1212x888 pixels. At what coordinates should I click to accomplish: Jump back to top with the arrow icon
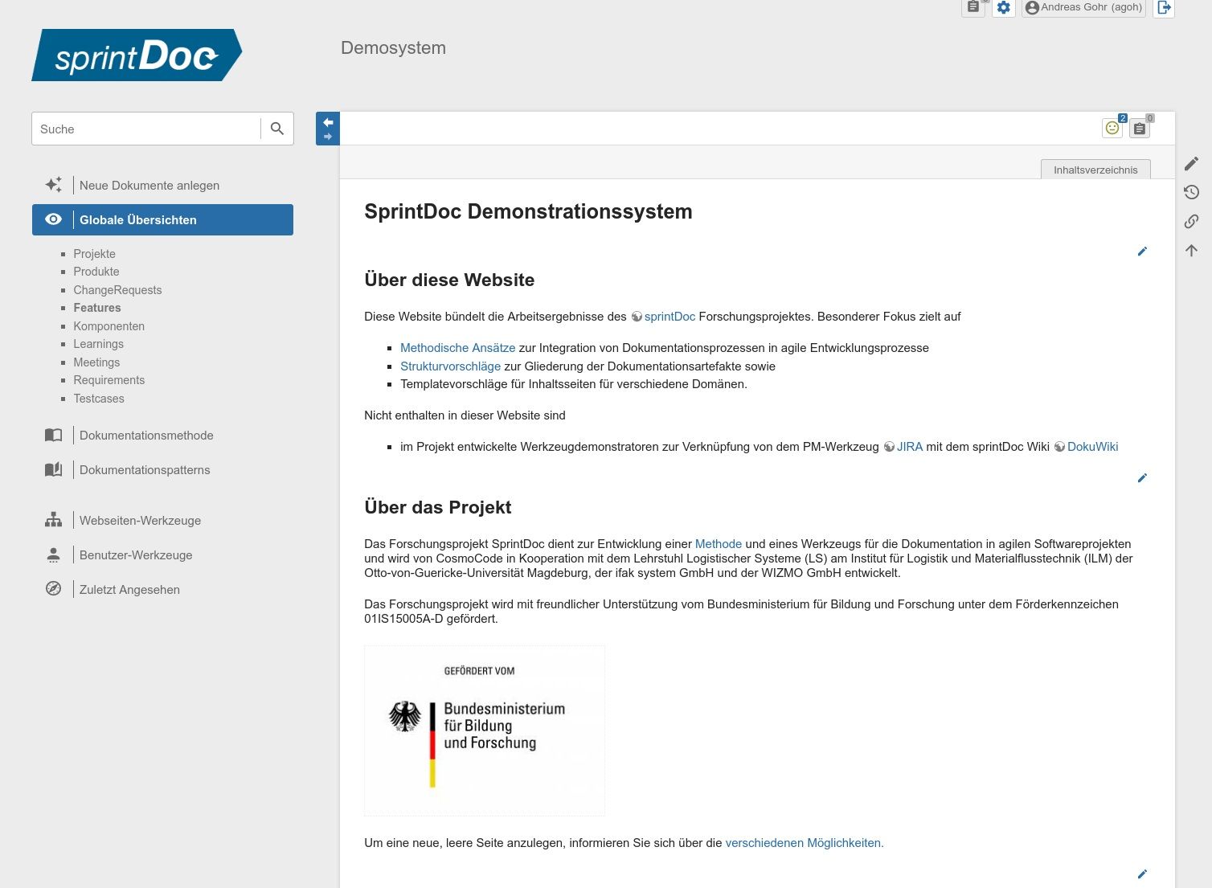pos(1191,250)
